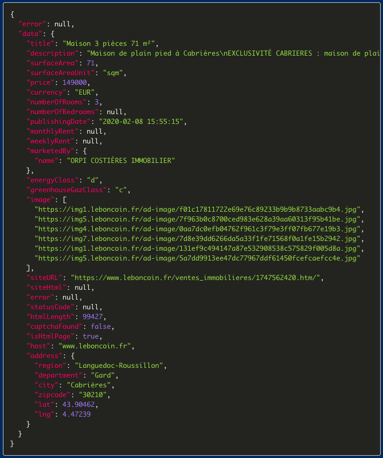The image size is (383, 458).
Task: Open the image URL ending in 41be.jpg
Action: [199, 219]
